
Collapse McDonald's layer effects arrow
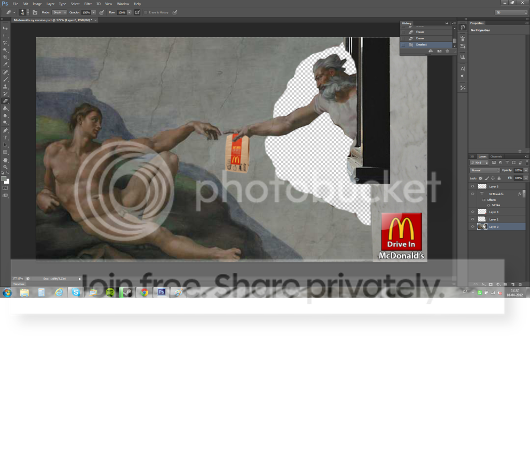pos(524,194)
